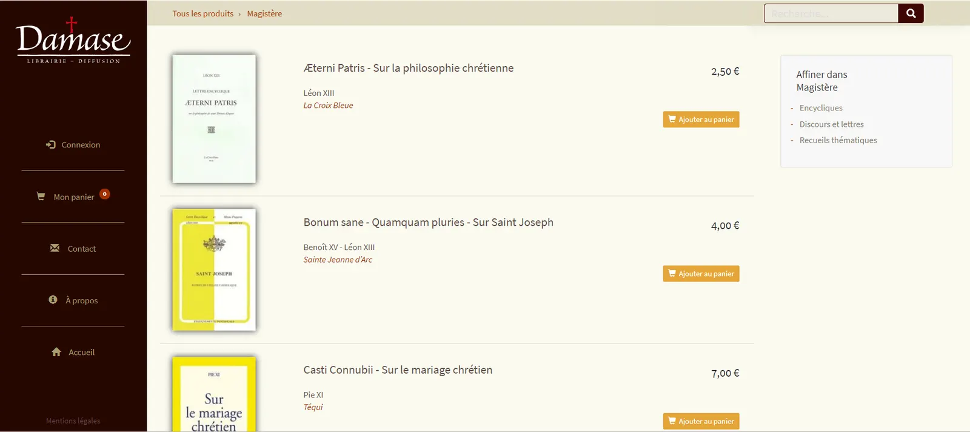Filter by Recueils thématiques
This screenshot has width=970, height=432.
838,140
